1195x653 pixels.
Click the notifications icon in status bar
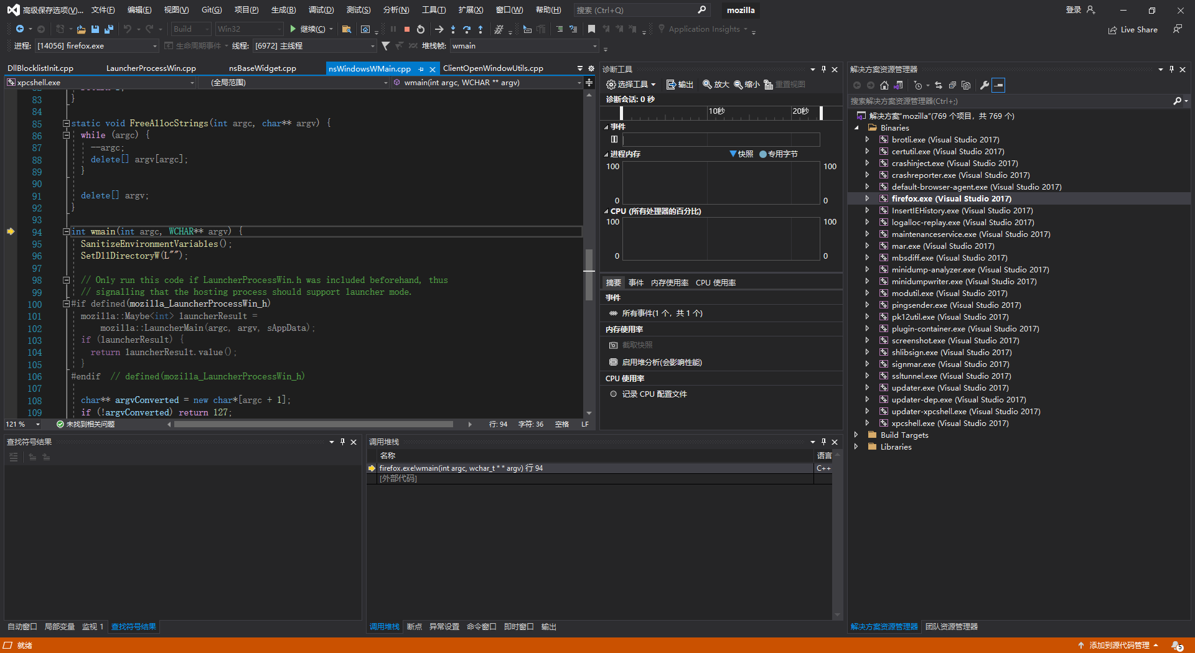tap(1177, 646)
